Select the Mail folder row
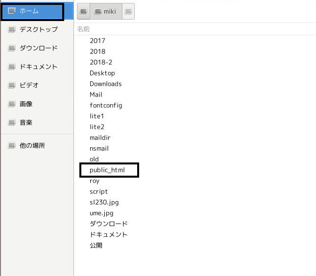 (194, 94)
